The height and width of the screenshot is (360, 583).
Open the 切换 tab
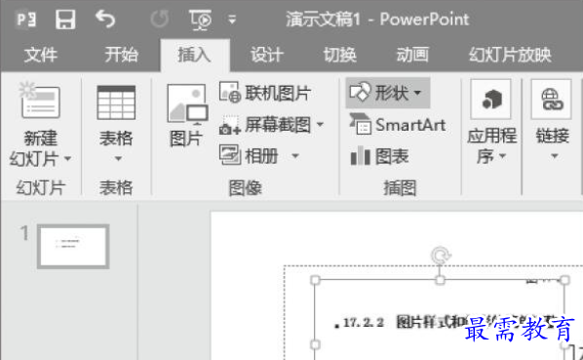click(x=339, y=55)
